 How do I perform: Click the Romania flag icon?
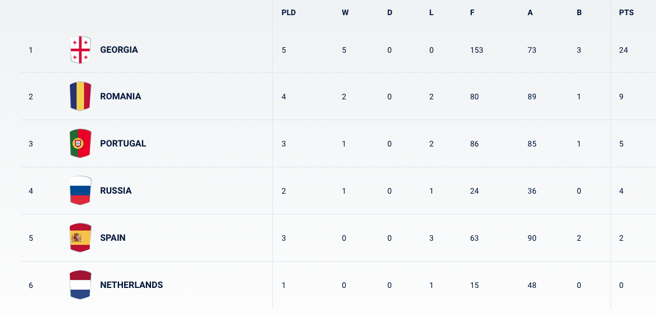click(80, 97)
